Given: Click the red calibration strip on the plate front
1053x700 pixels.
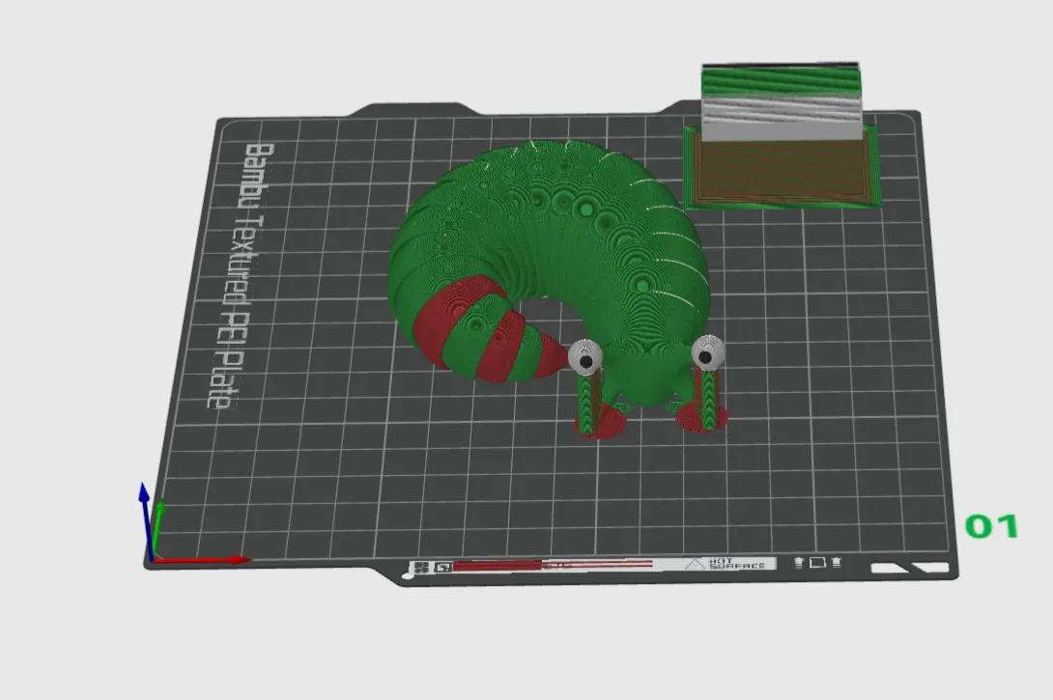Looking at the screenshot, I should [551, 563].
